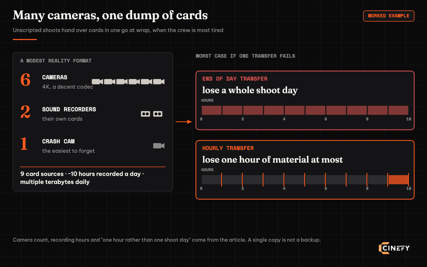Click the CAMERAS label
Screen dimensions: 427x267
click(x=55, y=77)
